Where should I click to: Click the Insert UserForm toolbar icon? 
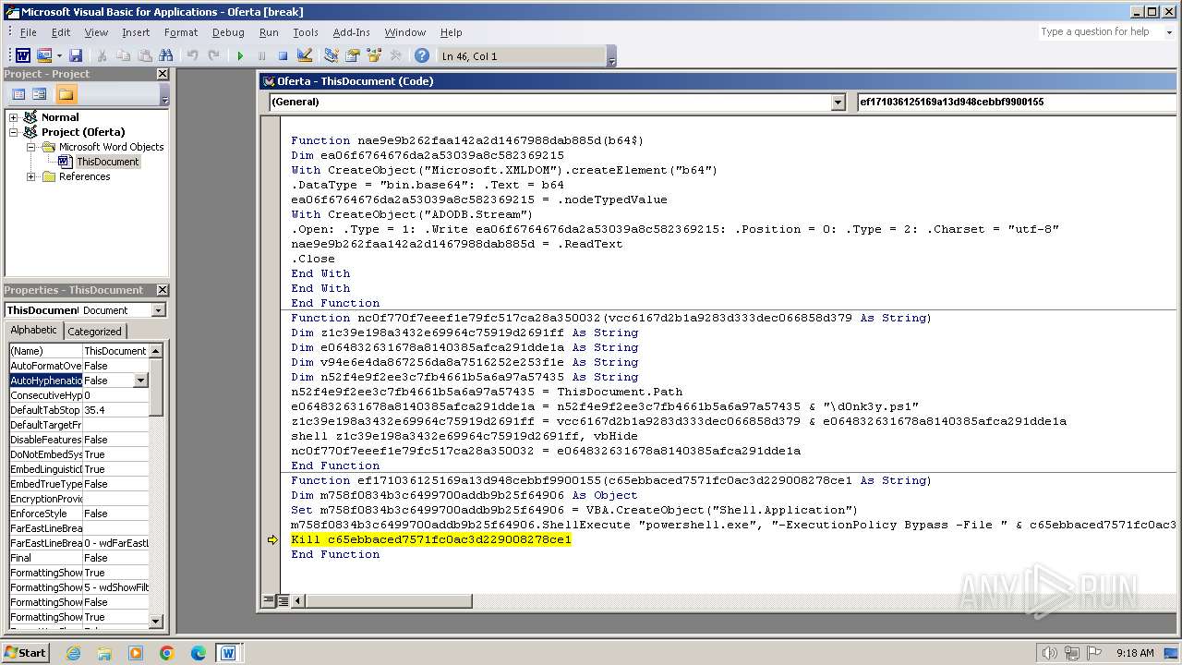point(44,55)
